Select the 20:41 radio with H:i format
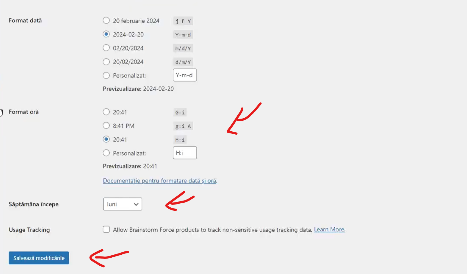The image size is (467, 274). [106, 139]
